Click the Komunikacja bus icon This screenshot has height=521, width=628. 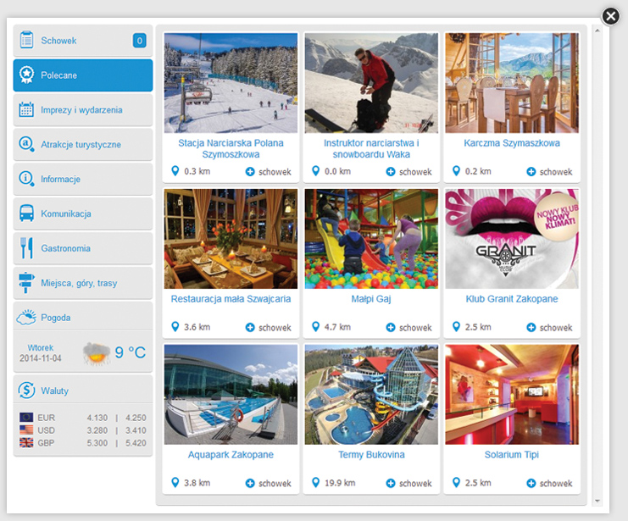pos(26,214)
